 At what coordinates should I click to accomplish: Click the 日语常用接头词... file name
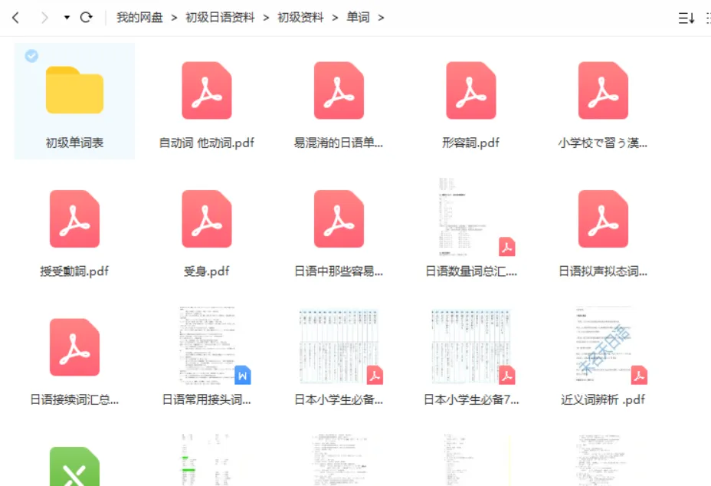206,400
